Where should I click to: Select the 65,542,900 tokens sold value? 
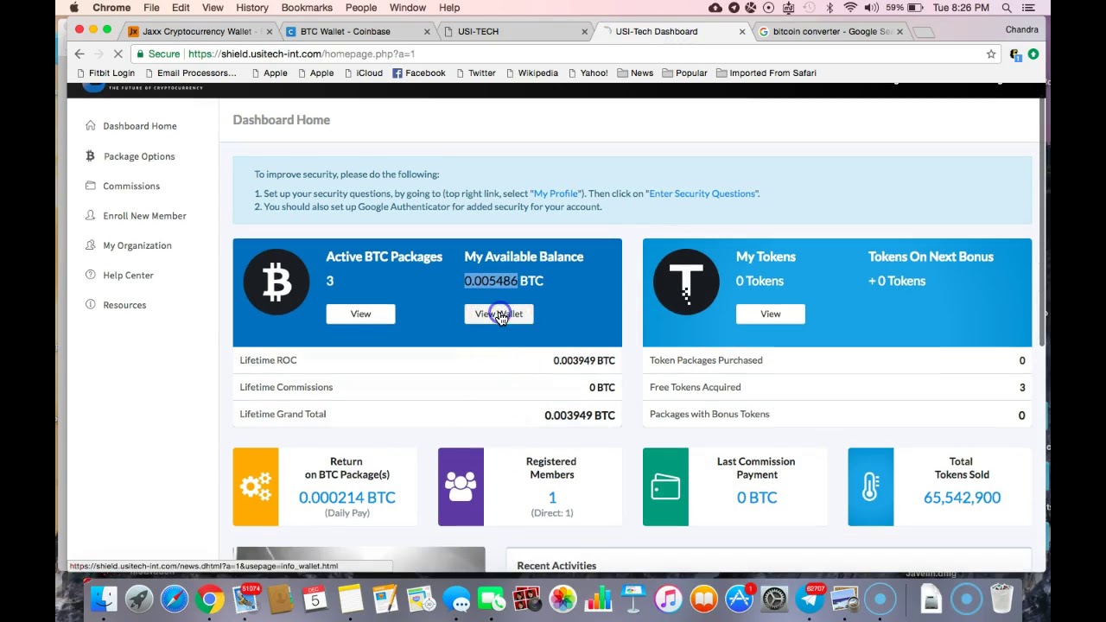pos(962,498)
